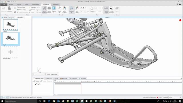Click the second view layout icon in status bar
Image resolution: width=183 pixels, height=103 pixels.
[x=4, y=97]
